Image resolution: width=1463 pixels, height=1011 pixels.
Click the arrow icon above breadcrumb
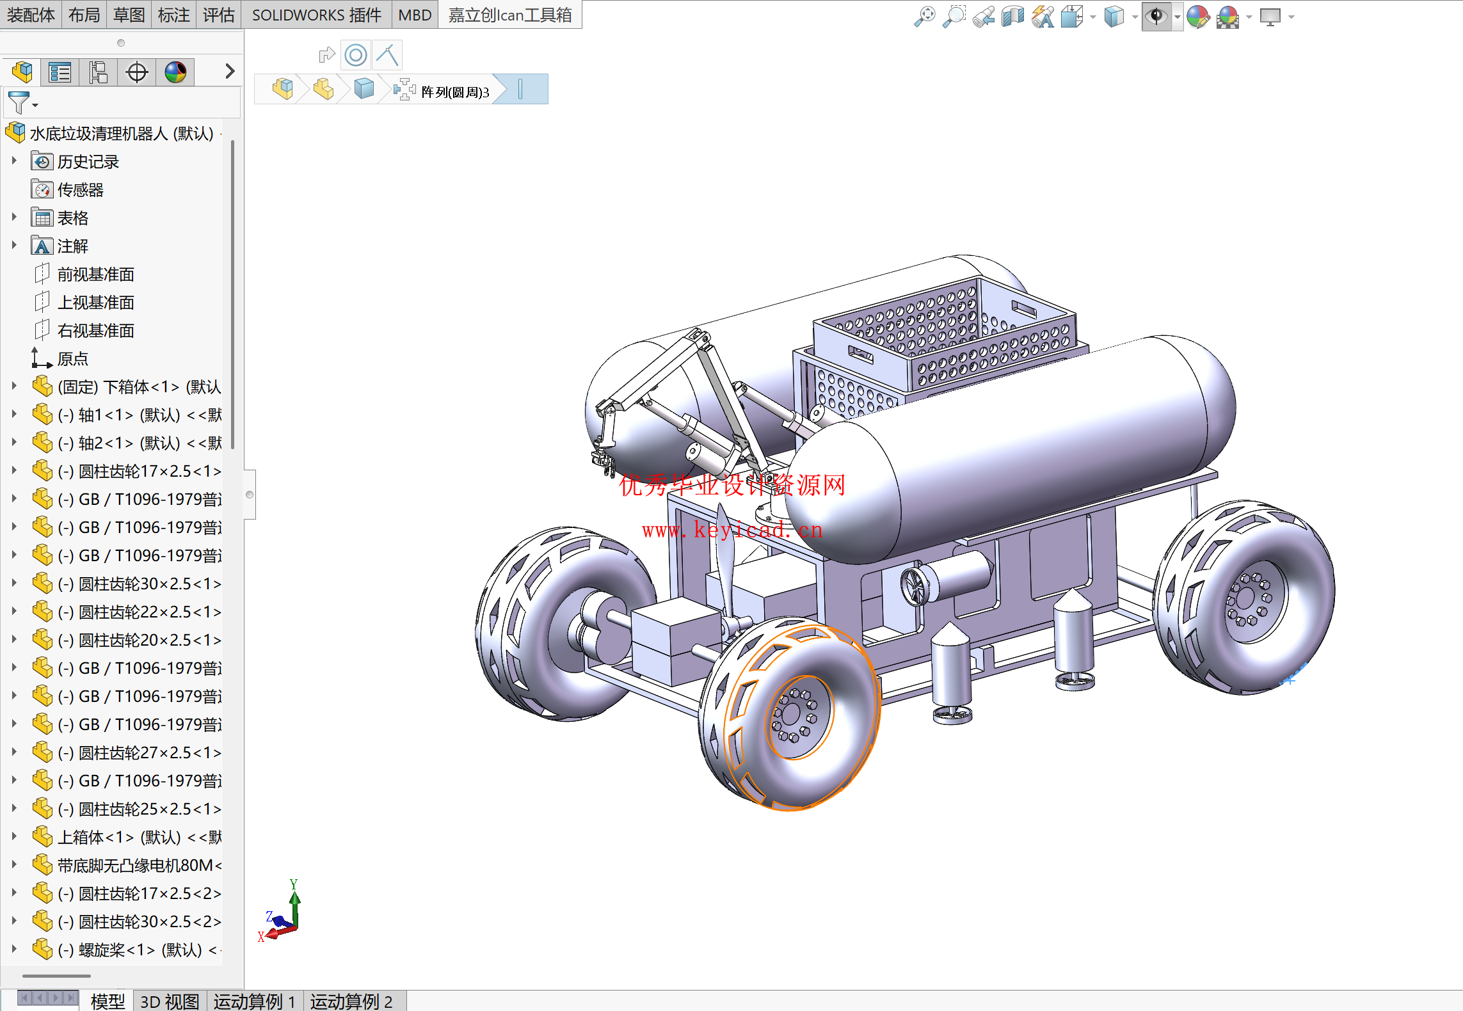(326, 55)
